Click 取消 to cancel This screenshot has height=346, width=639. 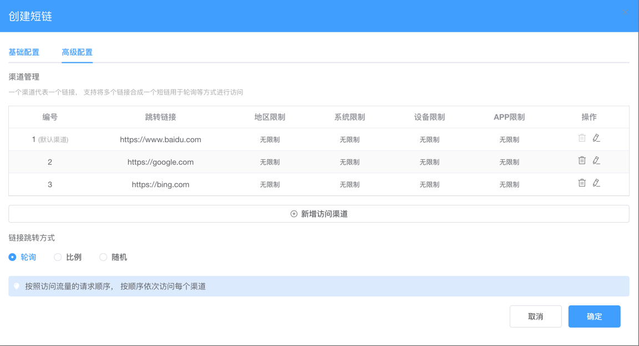coord(535,316)
